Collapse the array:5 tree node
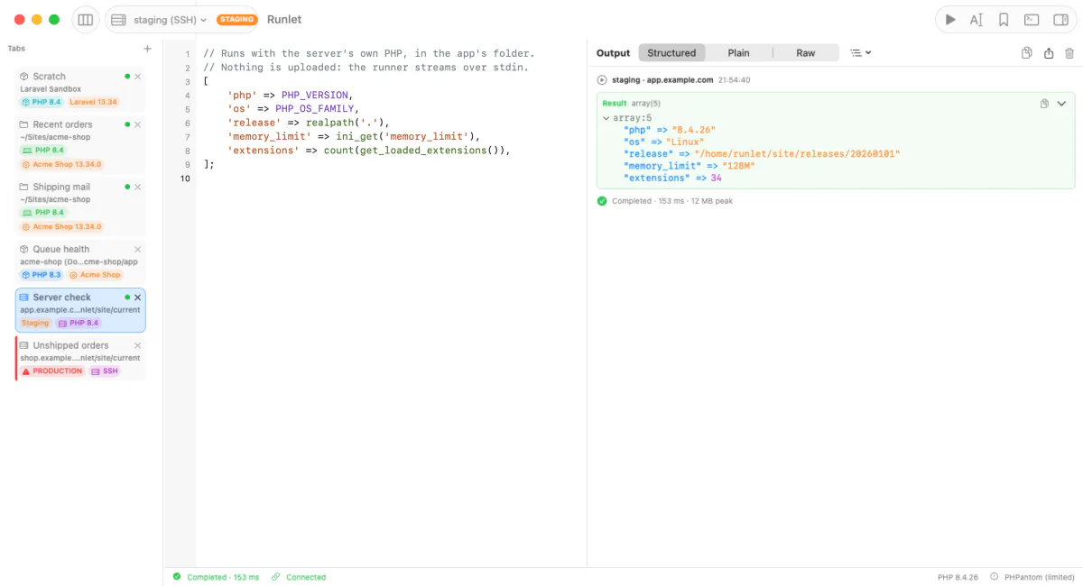Viewport: 1083px width, 586px height. 606,118
